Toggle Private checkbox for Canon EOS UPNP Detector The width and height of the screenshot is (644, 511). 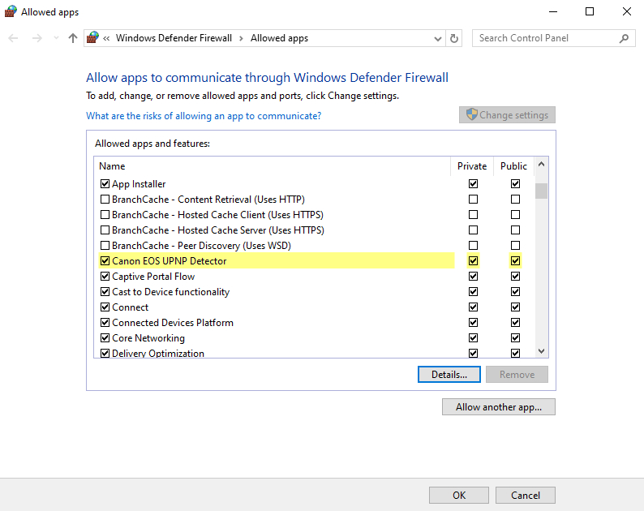coord(473,261)
